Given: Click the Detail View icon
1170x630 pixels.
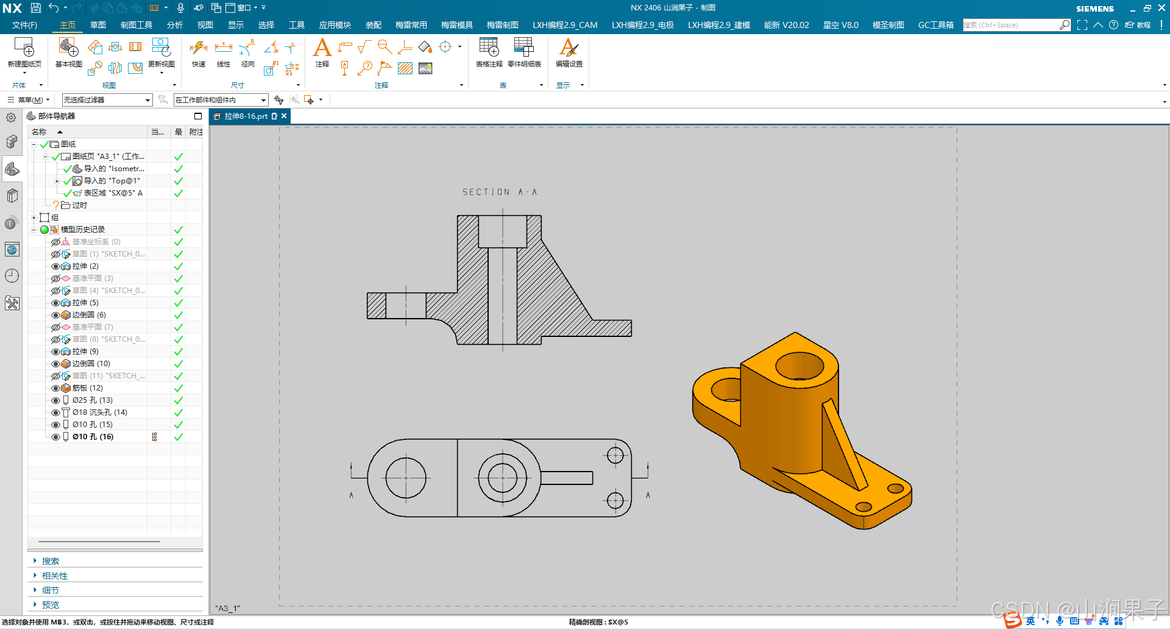Looking at the screenshot, I should [x=94, y=68].
